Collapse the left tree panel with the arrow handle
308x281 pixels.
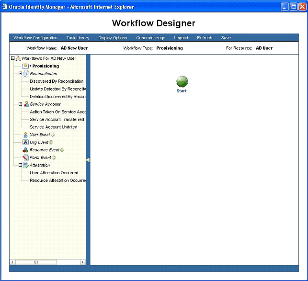point(88,160)
